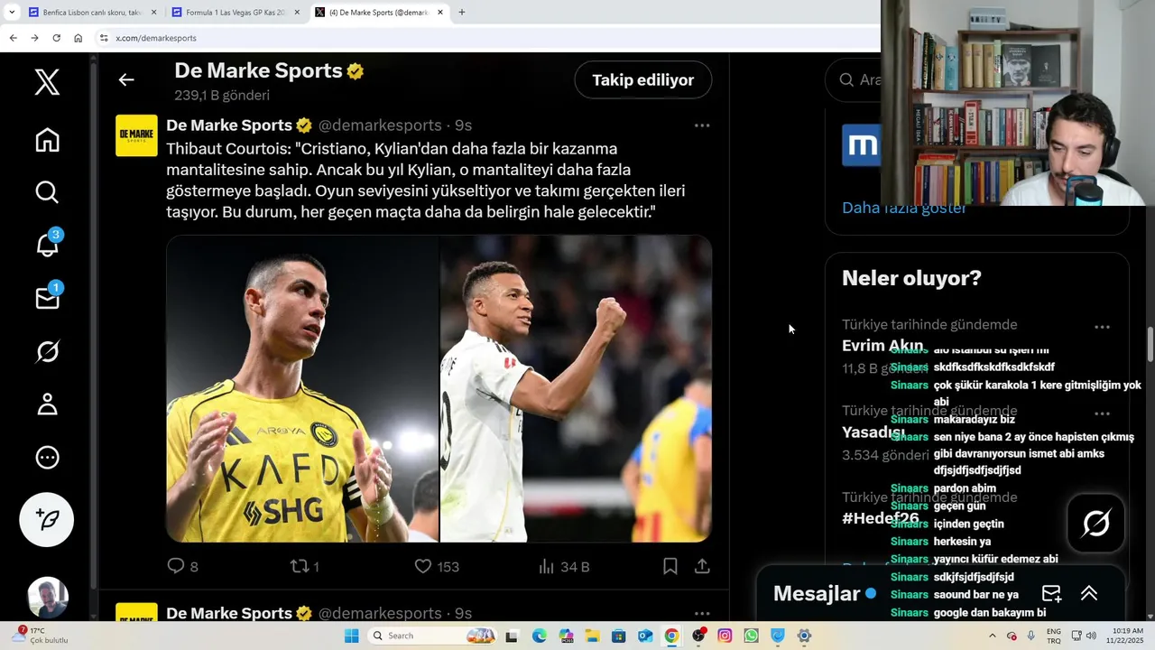The height and width of the screenshot is (650, 1155).
Task: Bookmark the Courtois post
Action: tap(670, 566)
